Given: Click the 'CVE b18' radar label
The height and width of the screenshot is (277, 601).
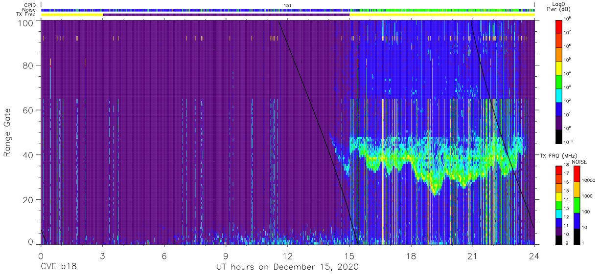Looking at the screenshot, I should [x=58, y=267].
